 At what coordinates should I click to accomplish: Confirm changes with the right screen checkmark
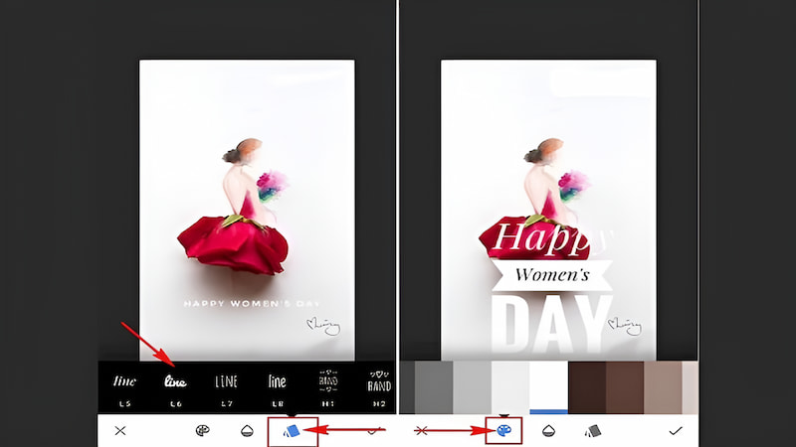676,431
